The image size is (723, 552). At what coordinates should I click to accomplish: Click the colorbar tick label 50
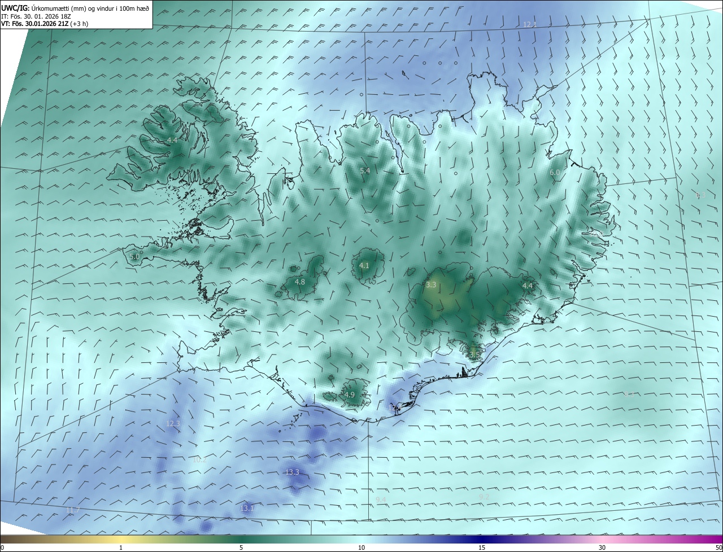click(x=718, y=547)
